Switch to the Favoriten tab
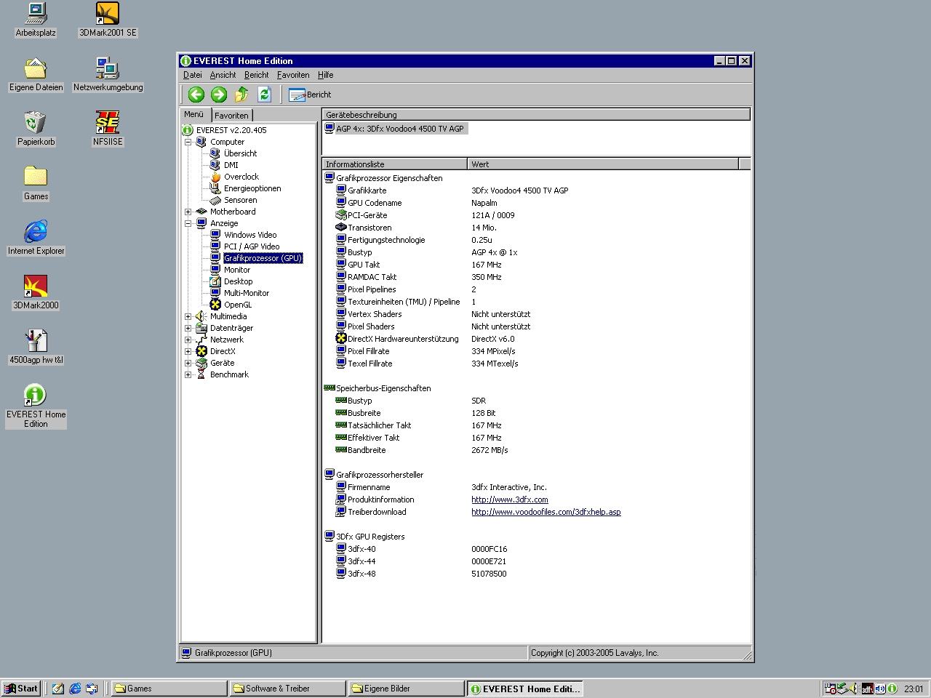 pyautogui.click(x=232, y=116)
